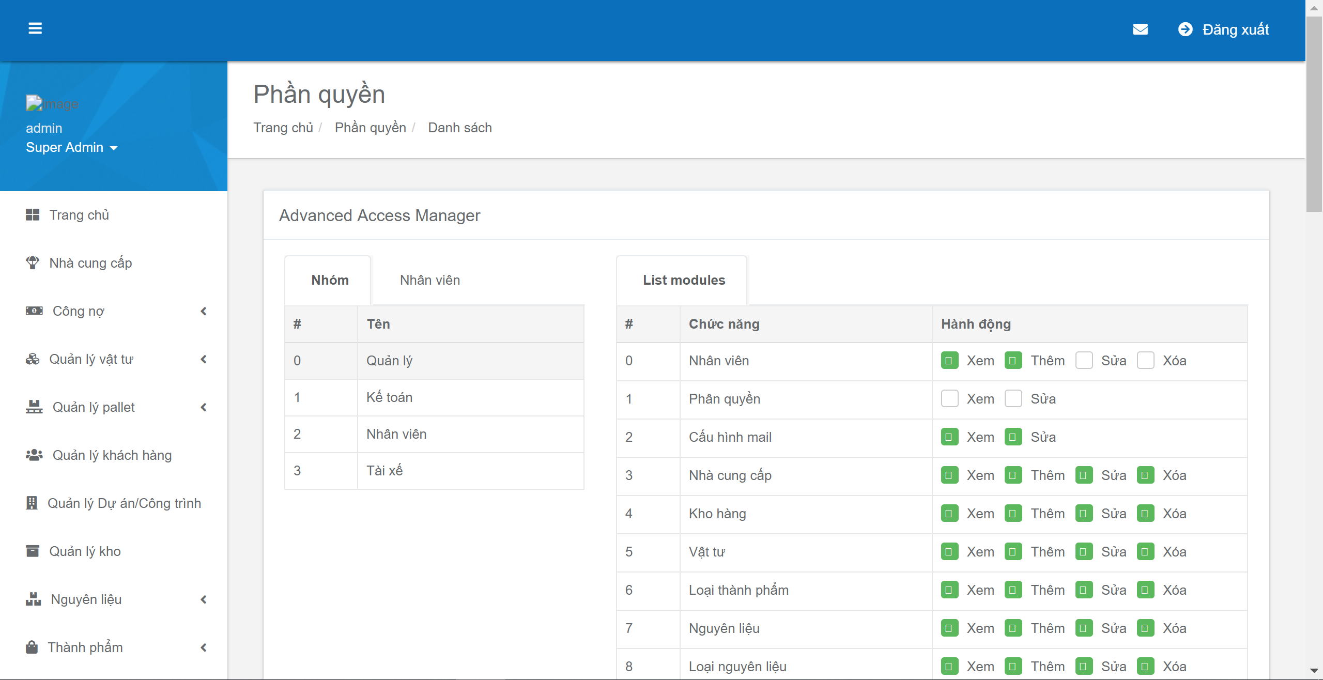1323x680 pixels.
Task: Click the Đăng xuất arrow icon
Action: 1185,29
